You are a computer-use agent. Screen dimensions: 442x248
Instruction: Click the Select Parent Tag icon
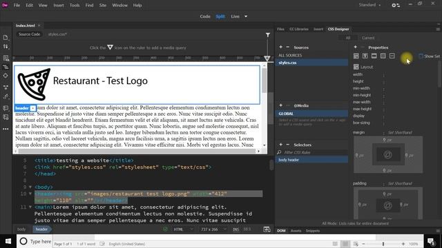pos(6,87)
